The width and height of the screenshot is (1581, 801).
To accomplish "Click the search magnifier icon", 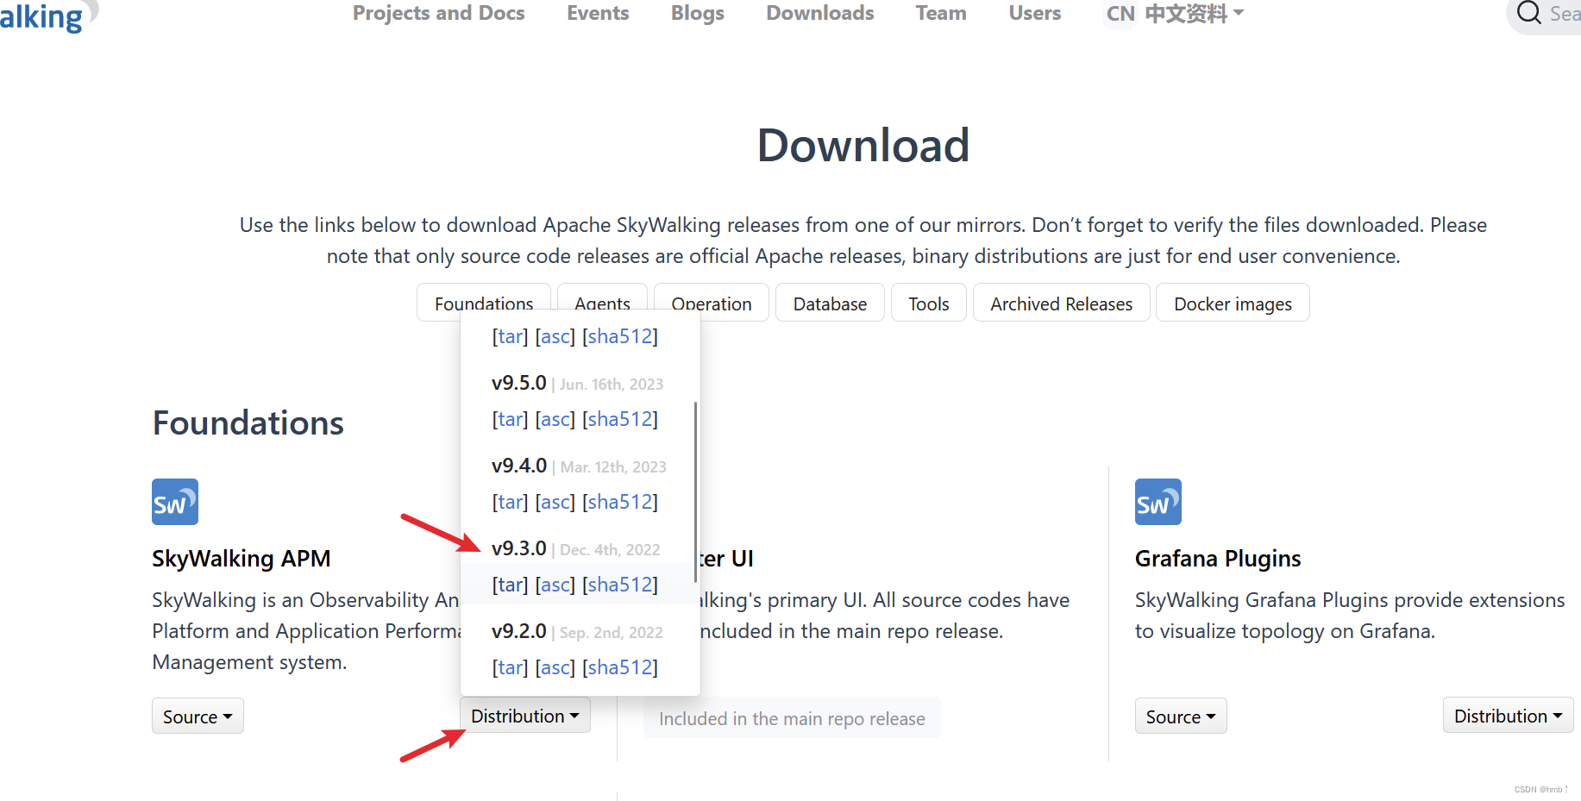I will tap(1529, 13).
